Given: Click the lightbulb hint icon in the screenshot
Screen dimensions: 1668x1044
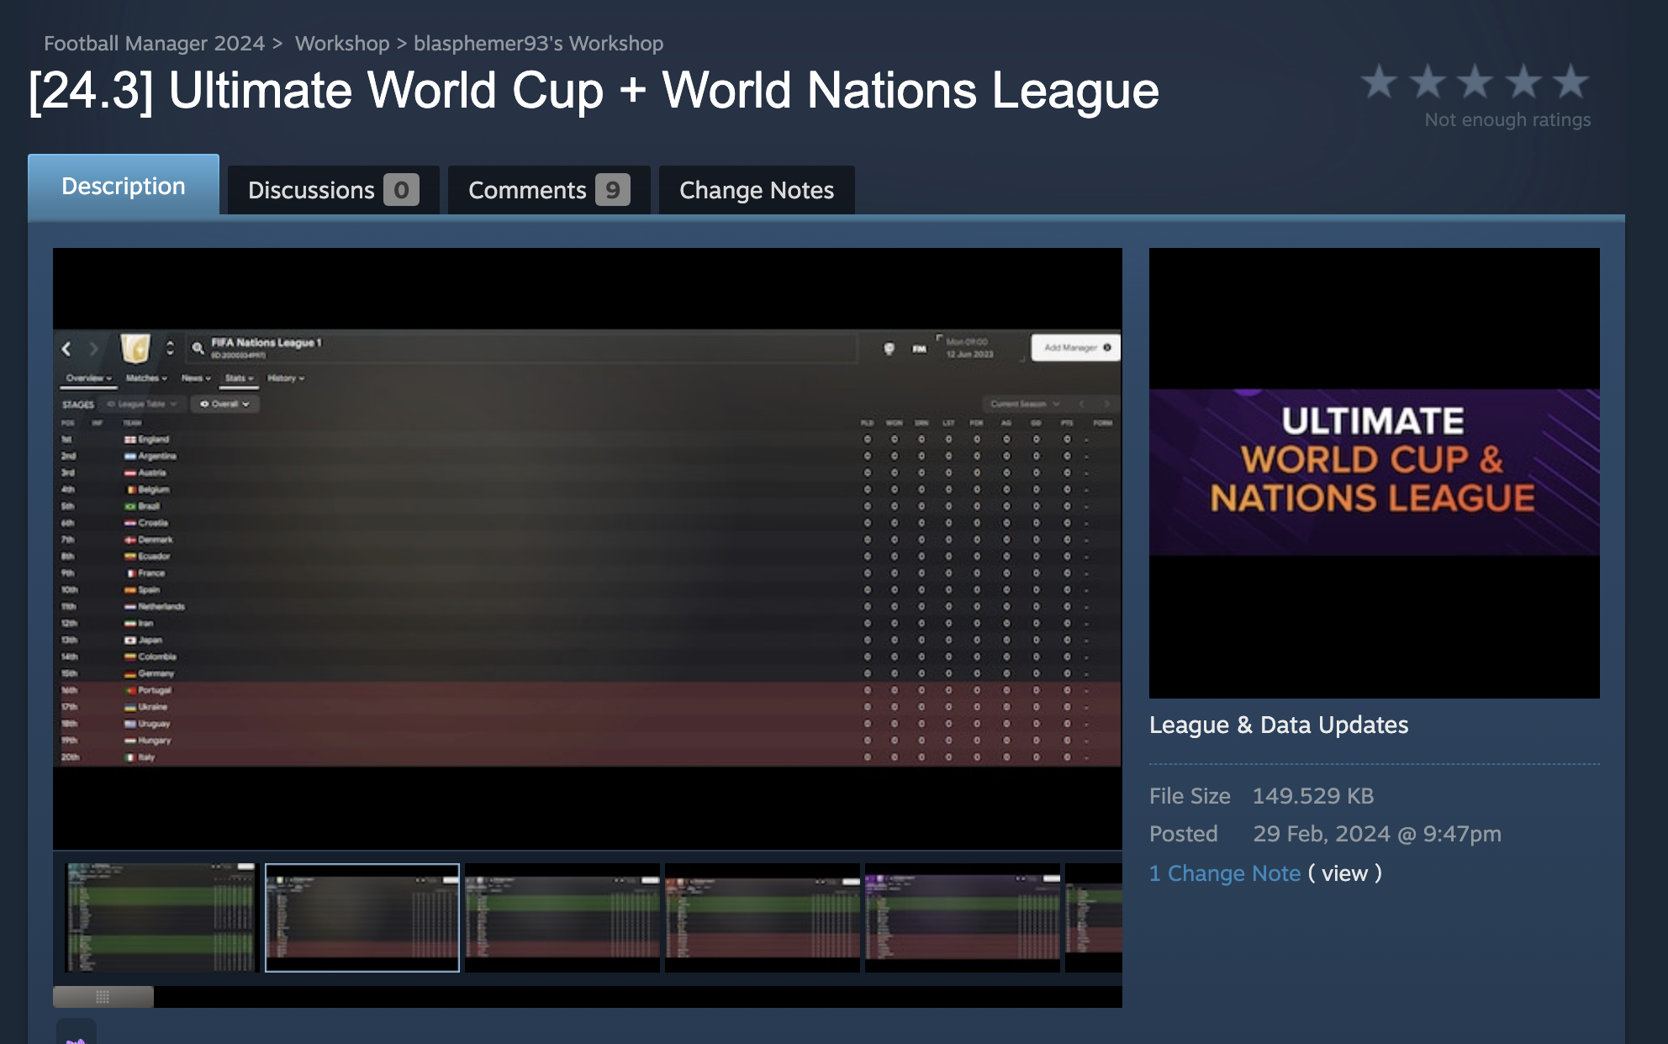Looking at the screenshot, I should [x=889, y=348].
